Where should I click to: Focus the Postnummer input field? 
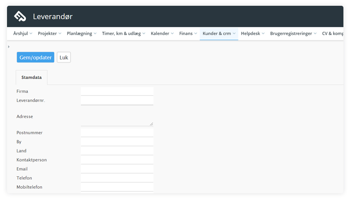tap(117, 133)
